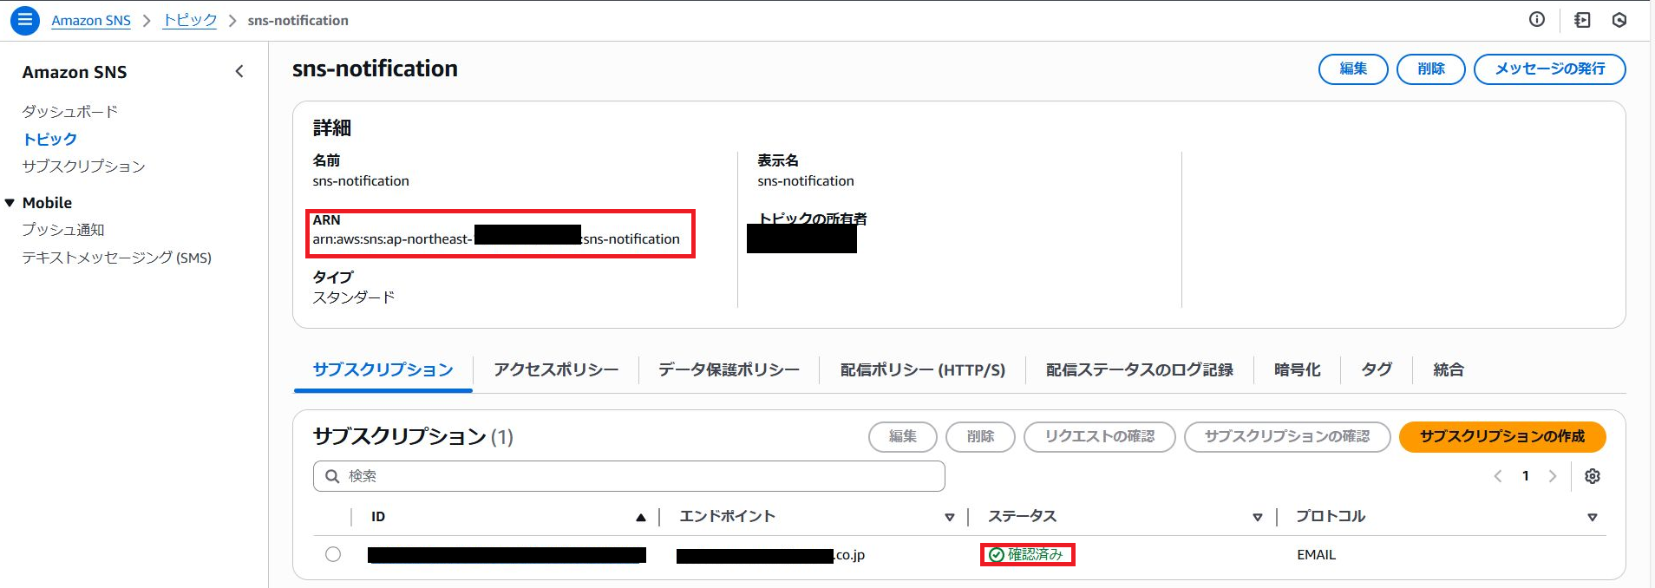The height and width of the screenshot is (588, 1655).
Task: Open サブスクリプション in the sidebar
Action: coord(84,167)
